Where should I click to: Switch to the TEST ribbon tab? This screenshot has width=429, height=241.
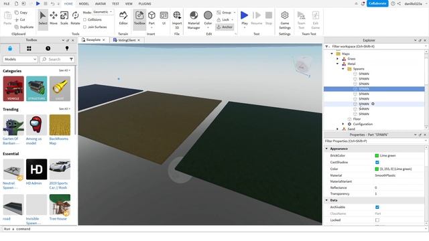pos(115,4)
